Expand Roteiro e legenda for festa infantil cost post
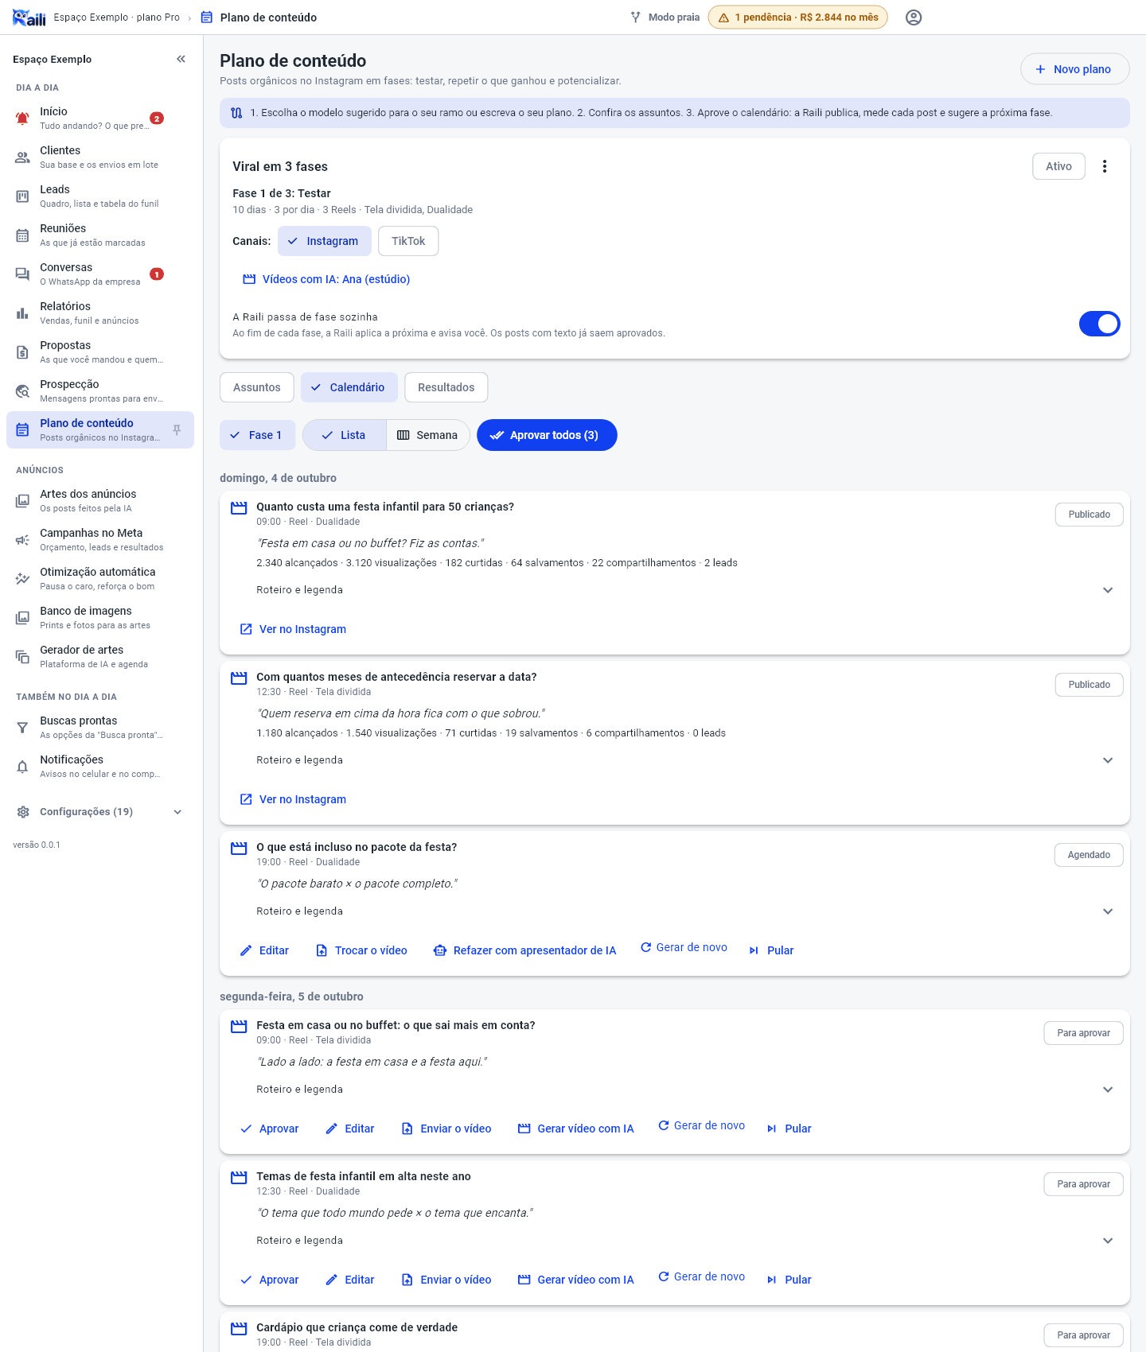The width and height of the screenshot is (1146, 1352). (x=684, y=590)
